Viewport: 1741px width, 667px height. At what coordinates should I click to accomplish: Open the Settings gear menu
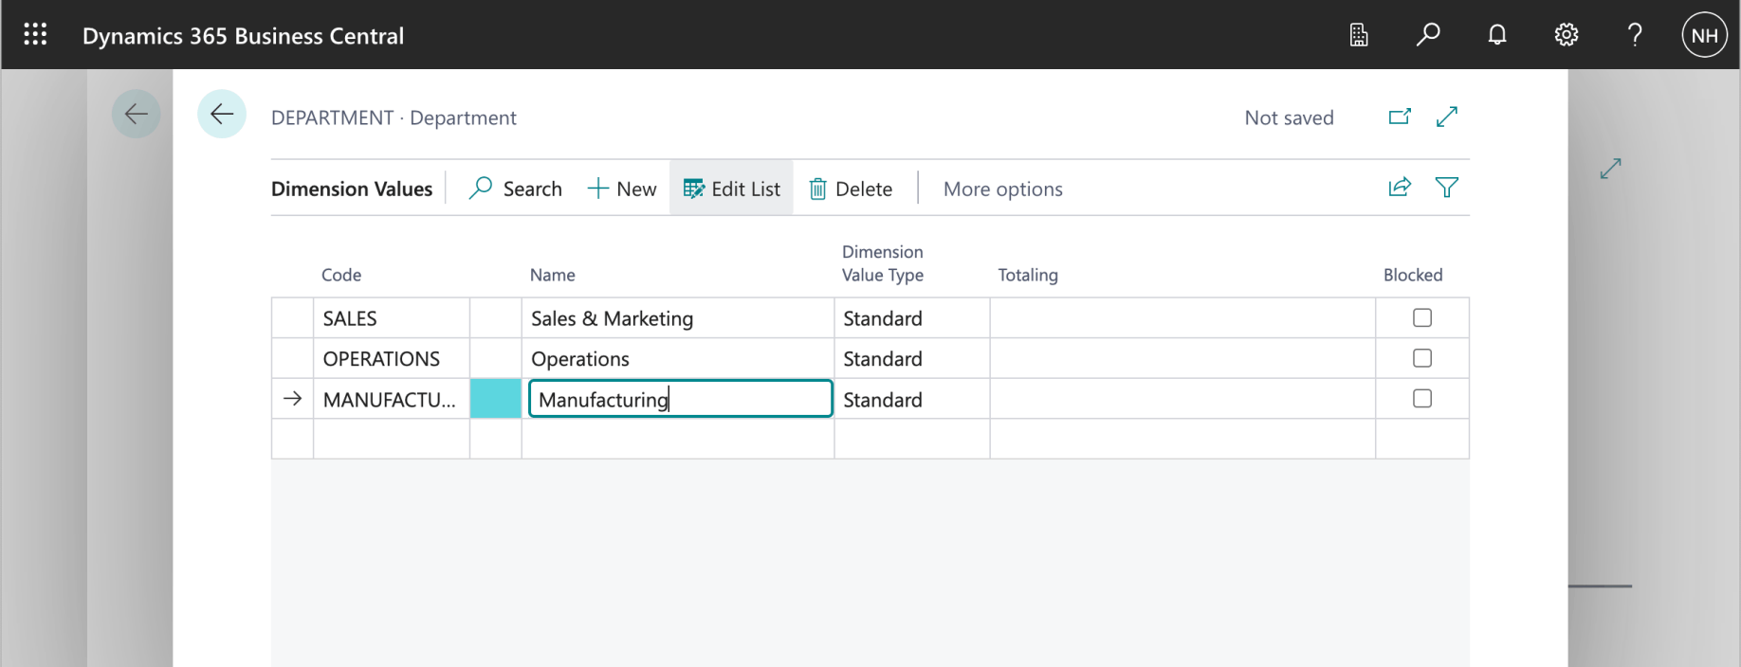click(x=1566, y=35)
